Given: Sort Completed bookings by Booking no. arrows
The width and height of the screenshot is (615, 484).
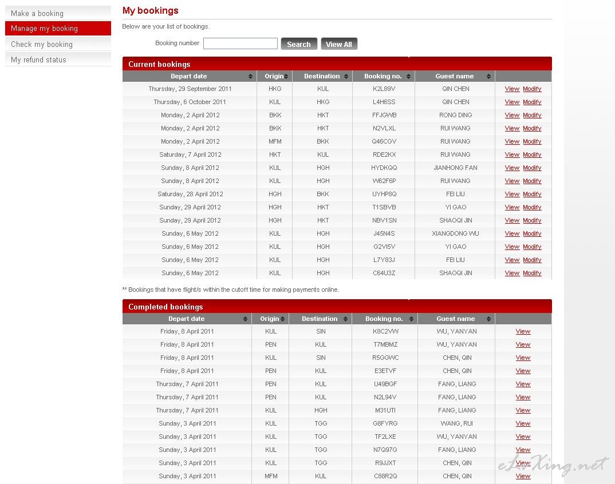Looking at the screenshot, I should click(x=412, y=319).
